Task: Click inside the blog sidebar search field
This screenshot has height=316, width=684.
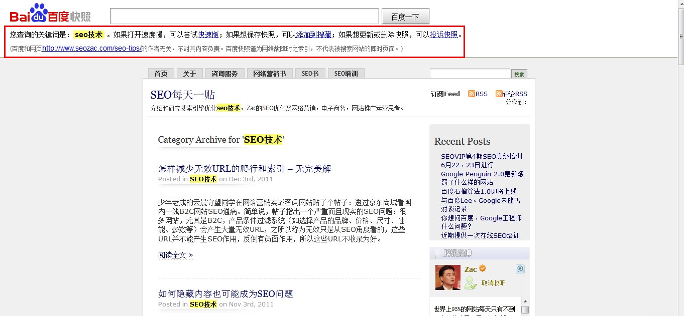Action: pos(470,73)
